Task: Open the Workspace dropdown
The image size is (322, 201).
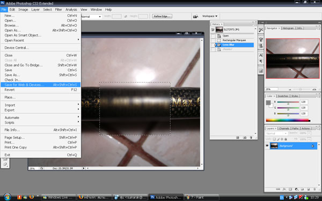Action: click(x=210, y=16)
